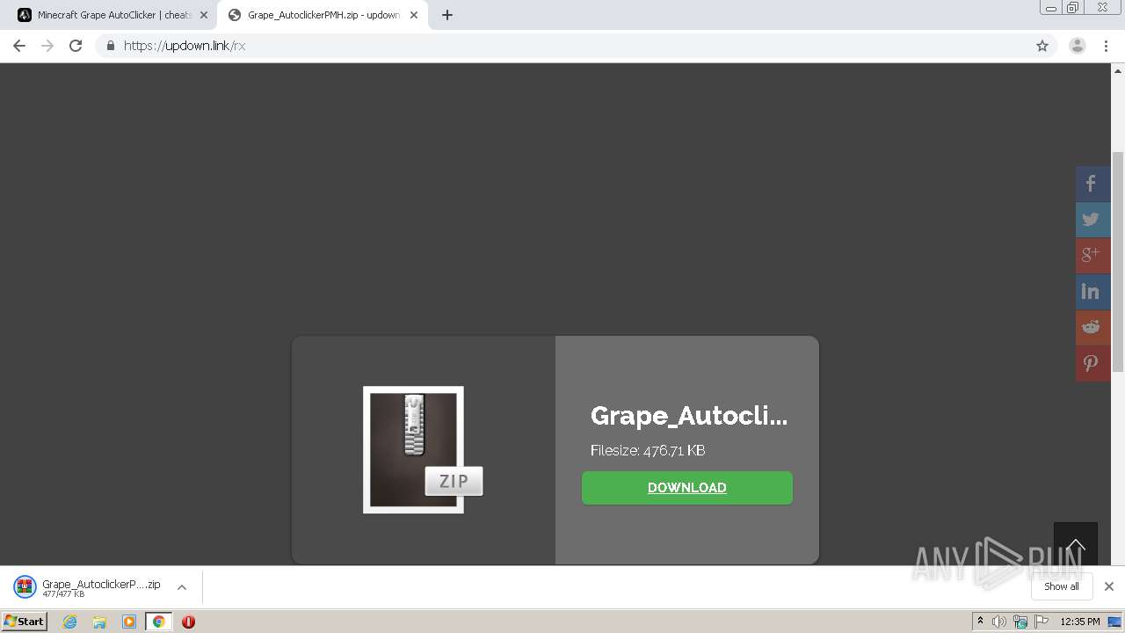Share page on Facebook sidebar icon
The image size is (1125, 633).
[1092, 184]
